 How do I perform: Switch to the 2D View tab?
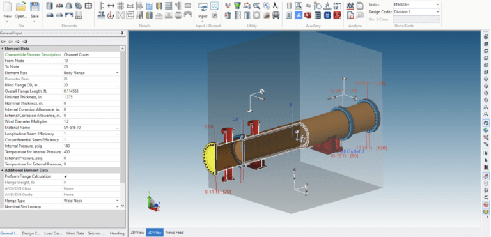pyautogui.click(x=138, y=233)
